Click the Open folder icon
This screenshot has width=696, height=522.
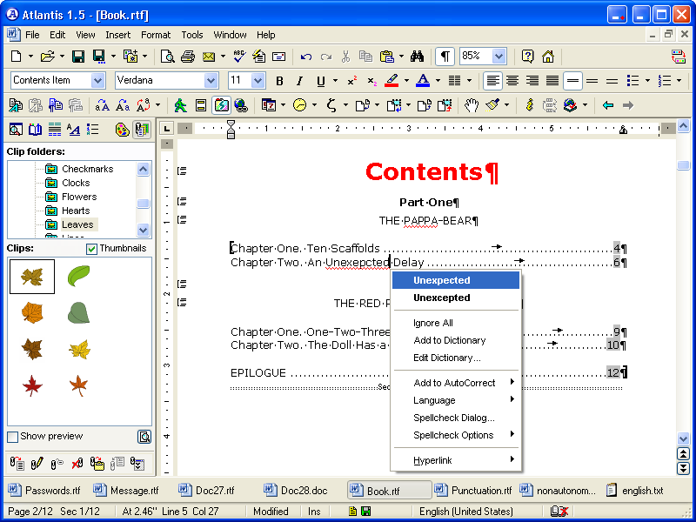(x=47, y=57)
